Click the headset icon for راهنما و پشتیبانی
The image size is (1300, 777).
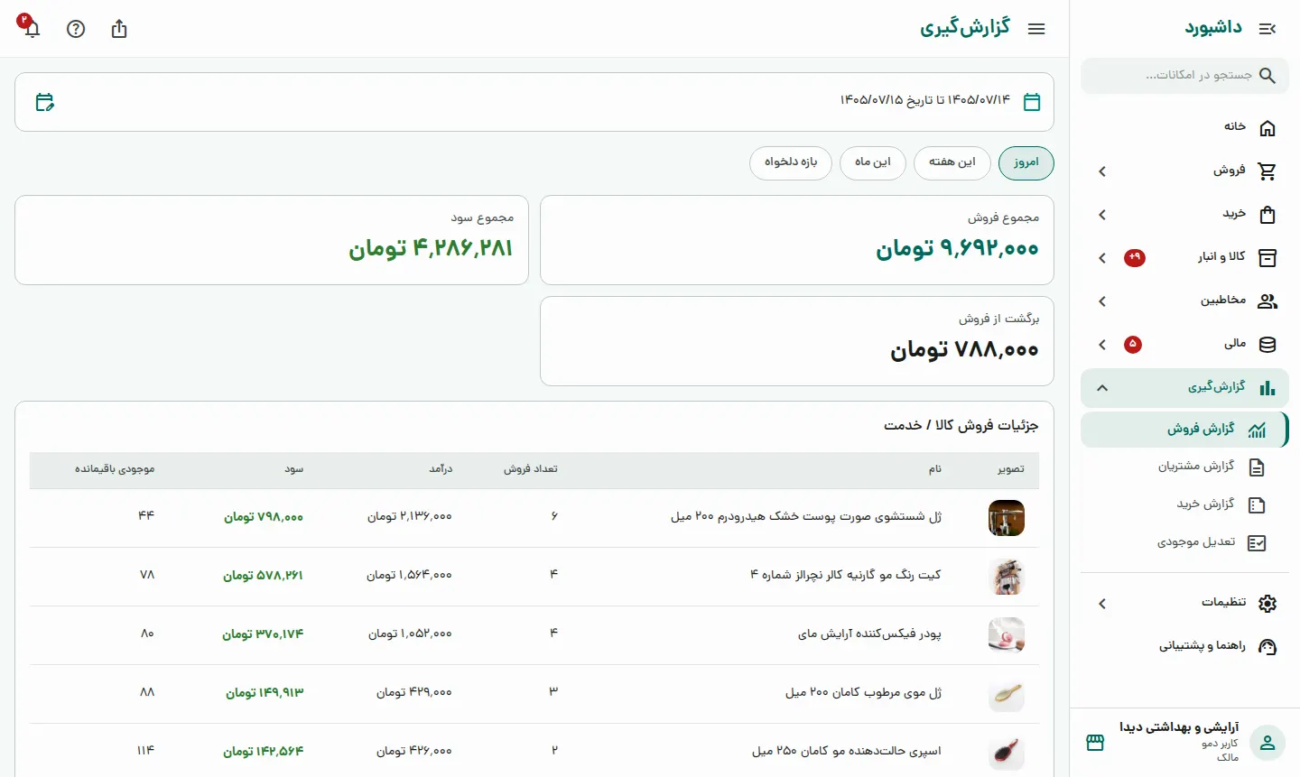tap(1267, 647)
